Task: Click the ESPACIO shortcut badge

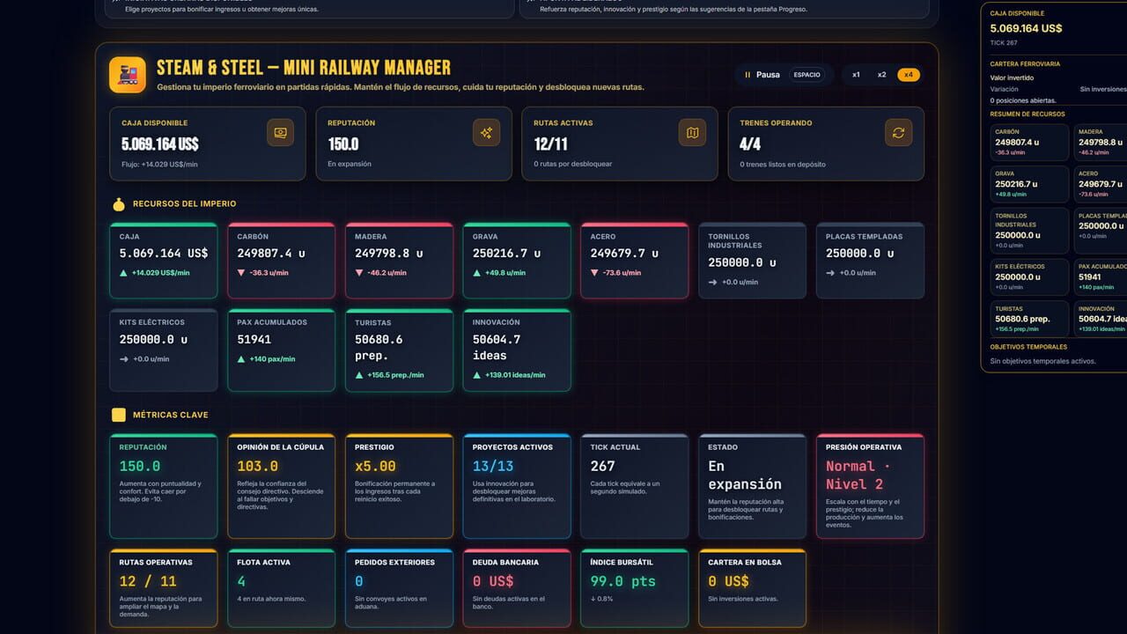Action: (x=807, y=75)
